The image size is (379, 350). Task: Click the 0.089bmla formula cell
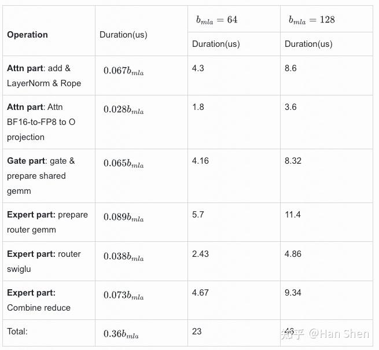coord(141,222)
